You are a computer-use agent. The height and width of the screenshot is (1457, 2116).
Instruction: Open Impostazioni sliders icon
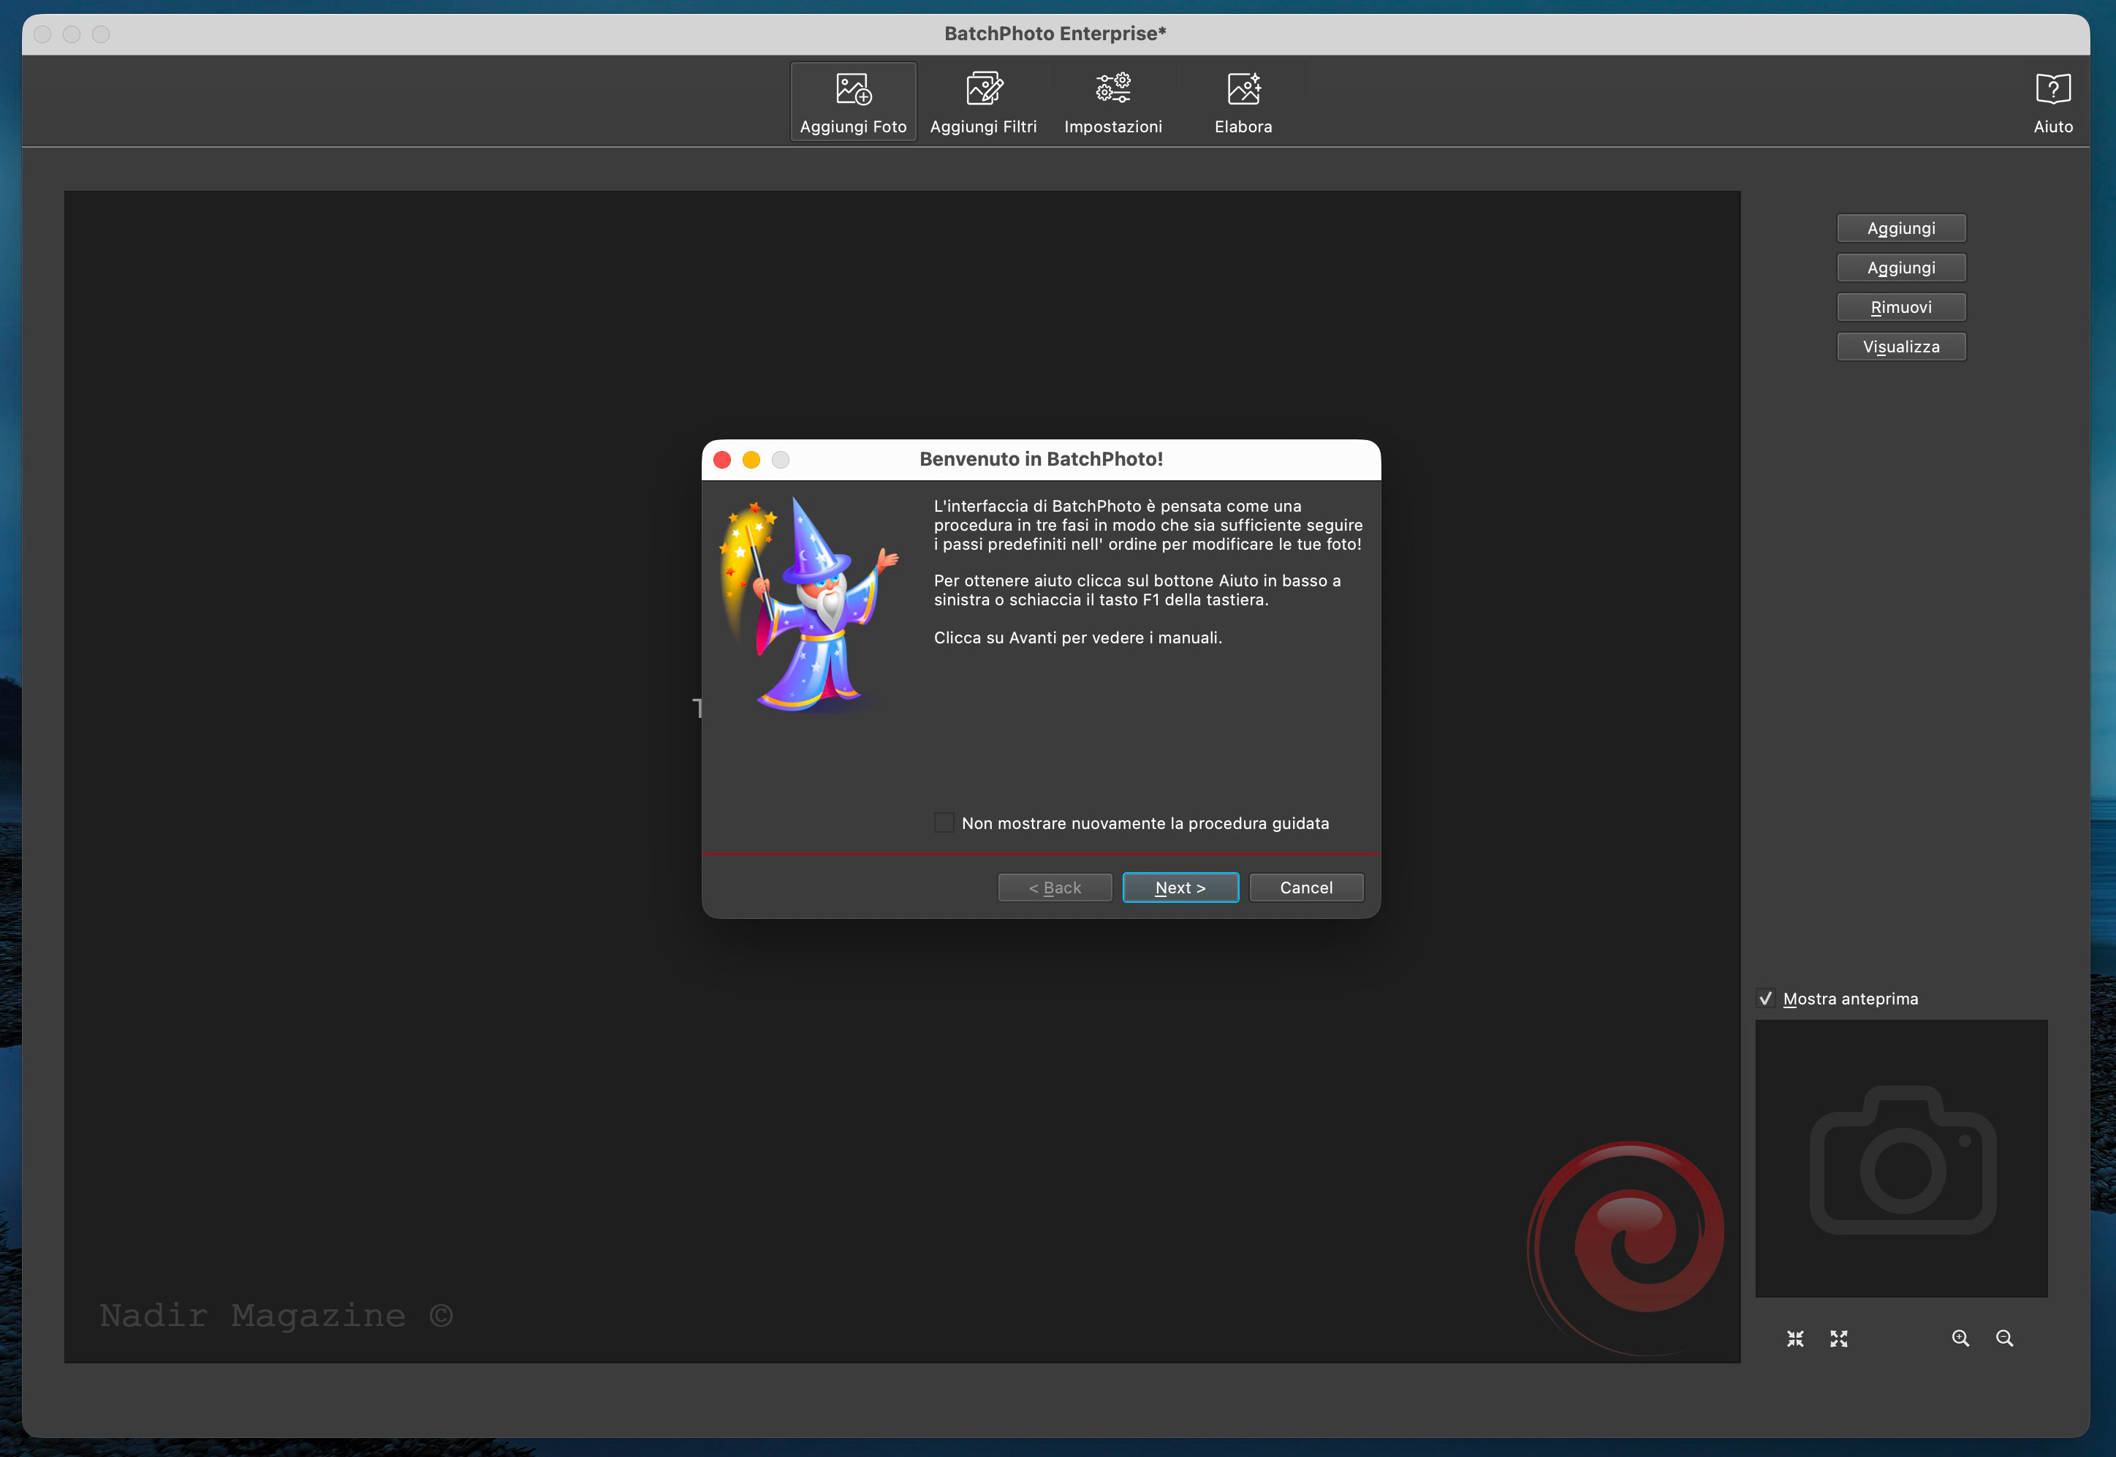click(x=1112, y=89)
